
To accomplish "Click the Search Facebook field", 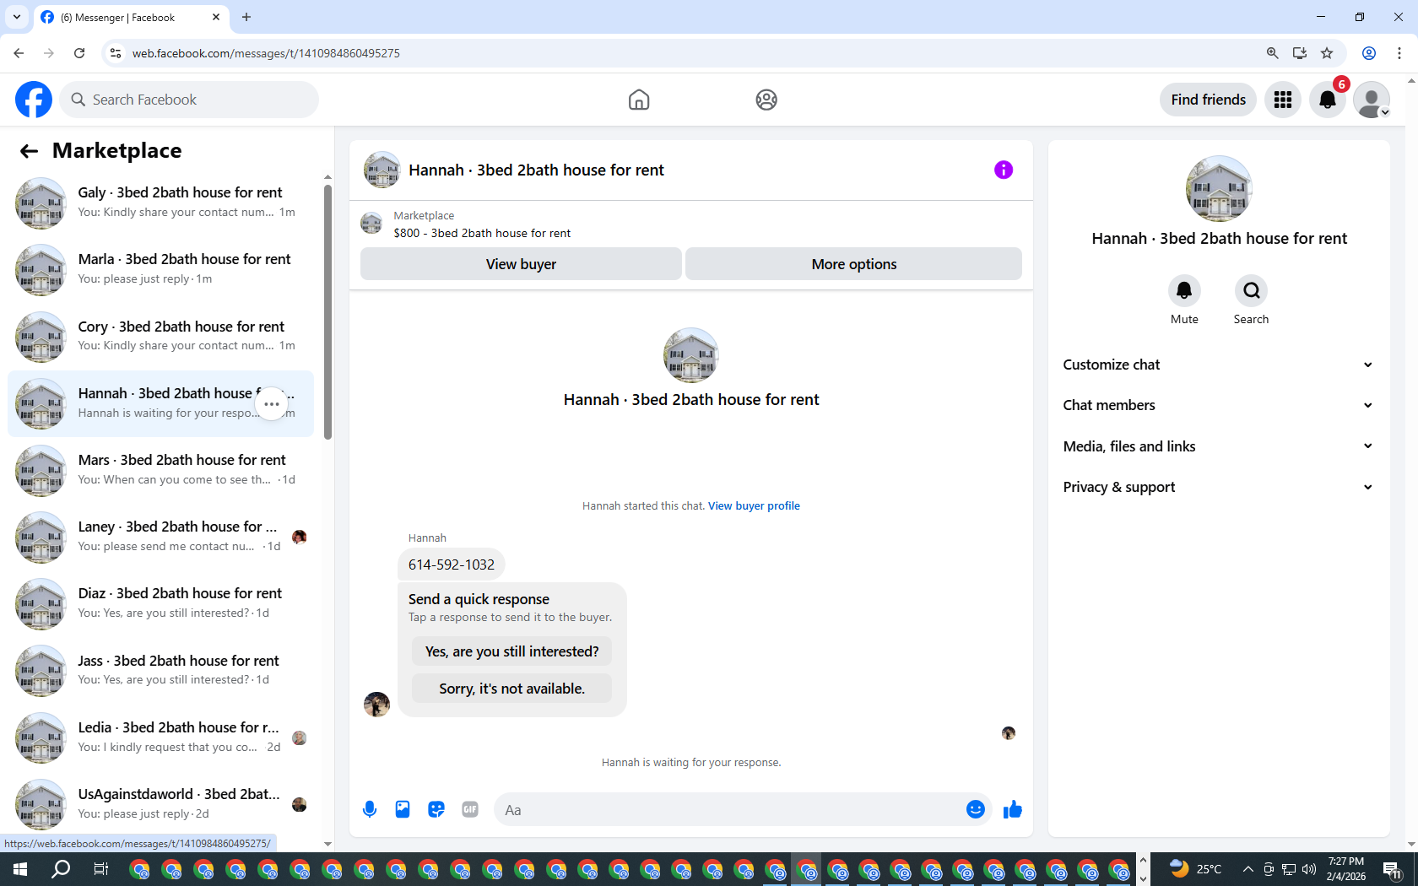I will 189,100.
